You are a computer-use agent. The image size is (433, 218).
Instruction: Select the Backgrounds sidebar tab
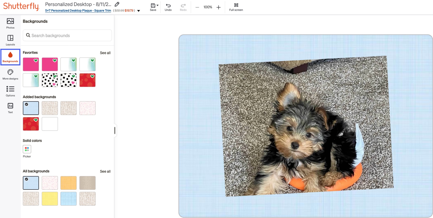[x=10, y=57]
